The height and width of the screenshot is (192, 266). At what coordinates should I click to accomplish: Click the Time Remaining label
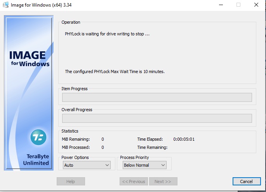point(152,147)
